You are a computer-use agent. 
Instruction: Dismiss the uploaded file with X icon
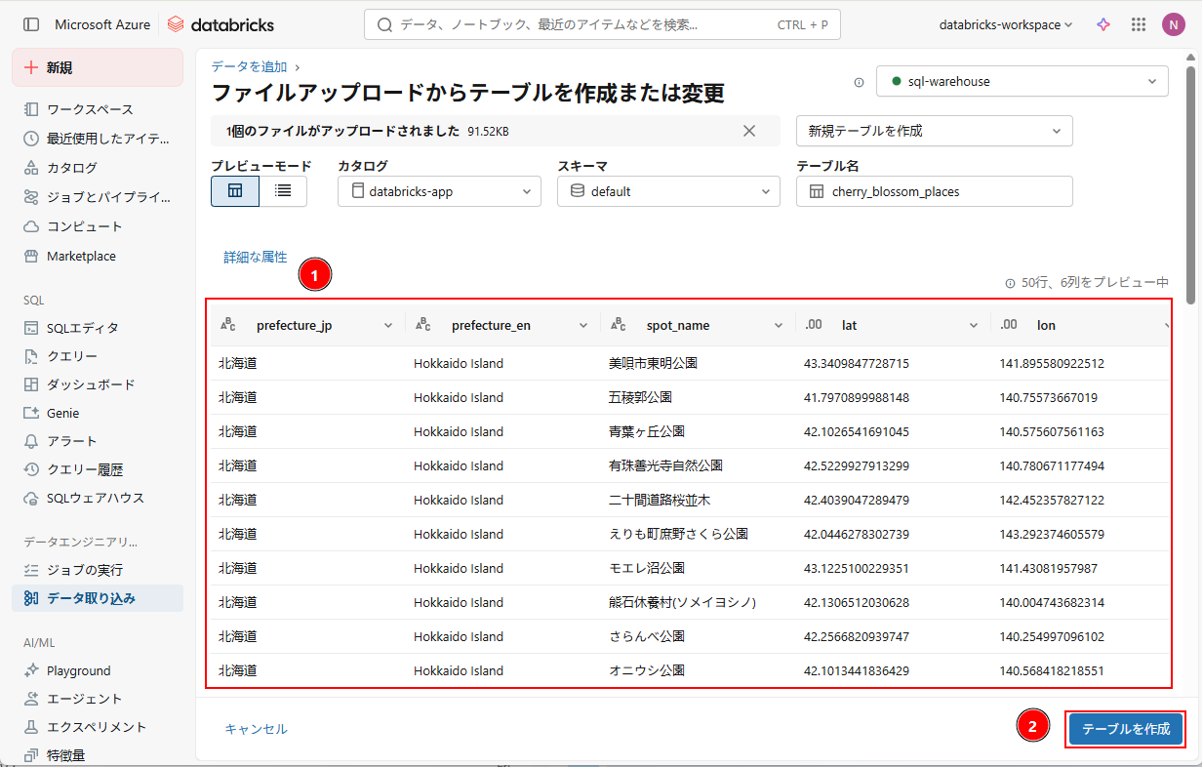point(749,131)
